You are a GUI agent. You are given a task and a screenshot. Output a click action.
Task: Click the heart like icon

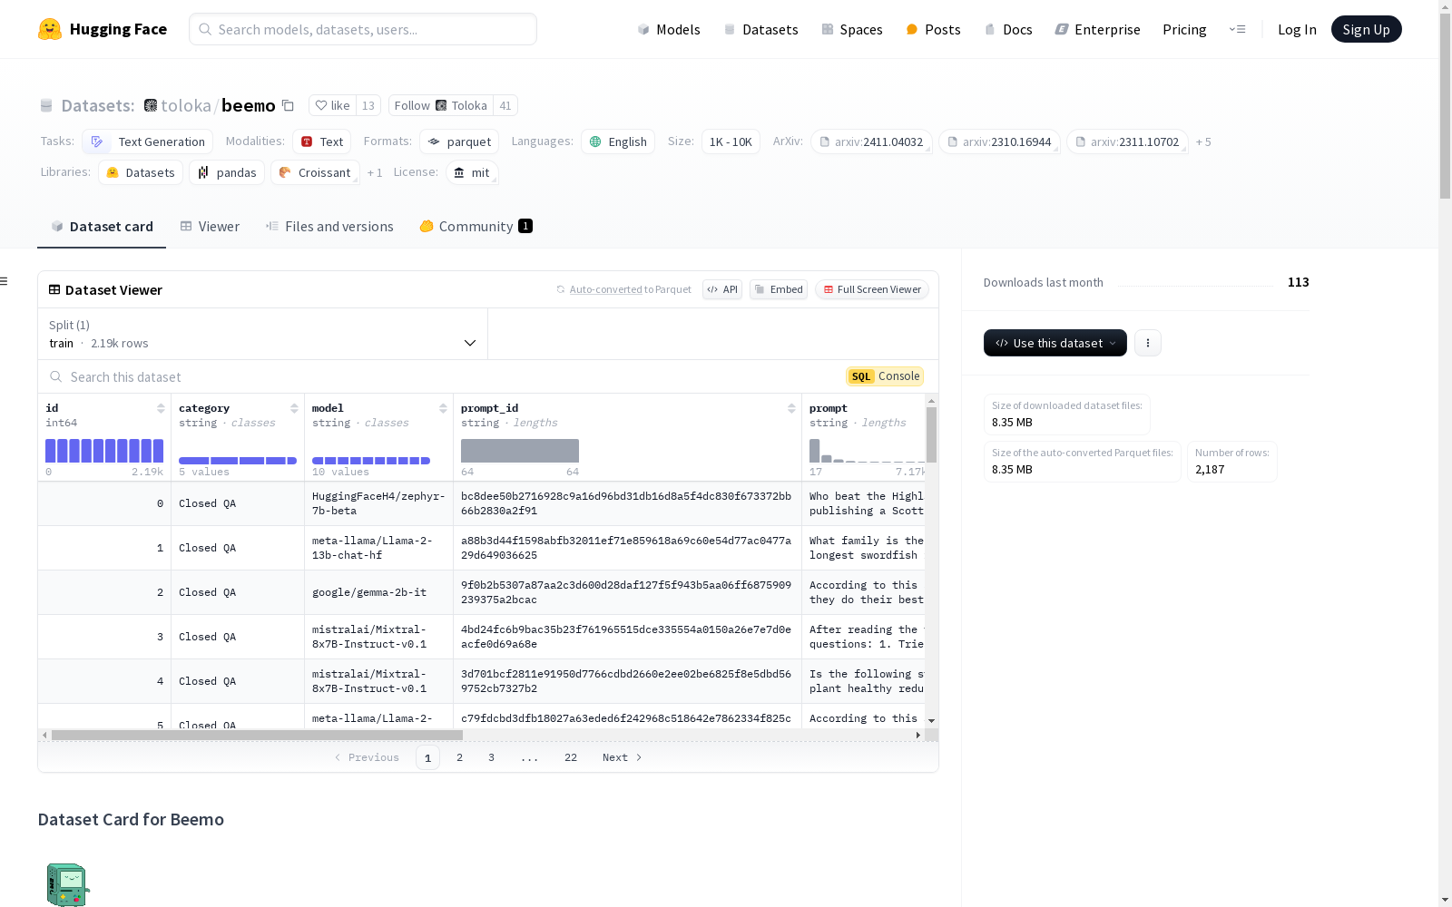320,105
